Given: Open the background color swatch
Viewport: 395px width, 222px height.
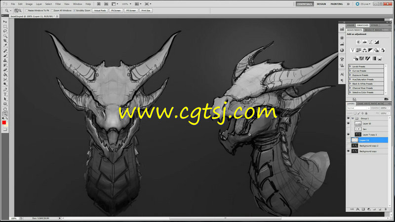Looking at the screenshot, I should (6, 125).
